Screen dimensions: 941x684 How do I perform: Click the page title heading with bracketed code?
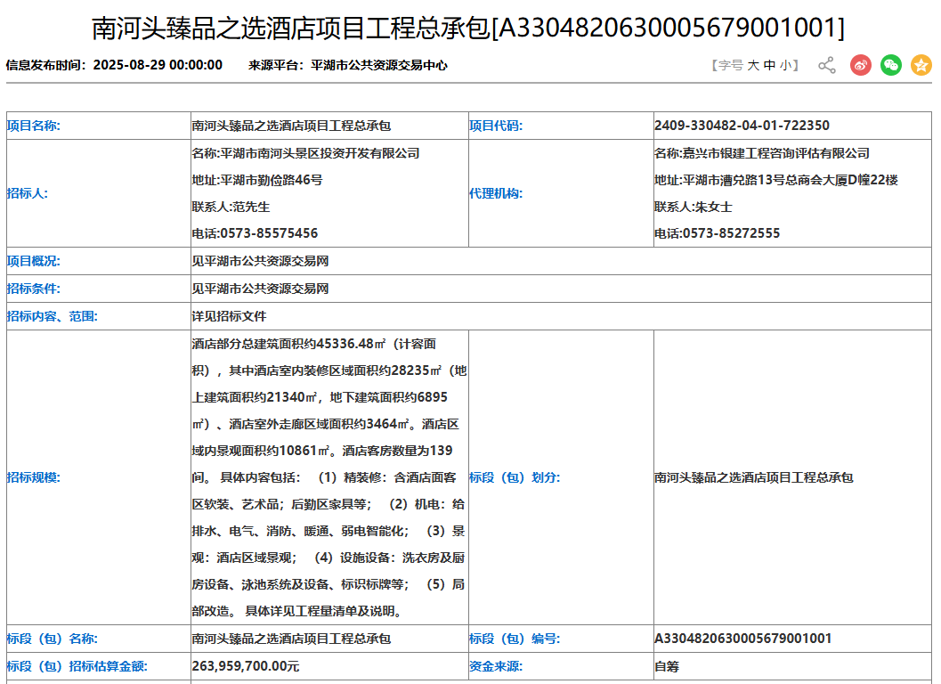[x=468, y=28]
